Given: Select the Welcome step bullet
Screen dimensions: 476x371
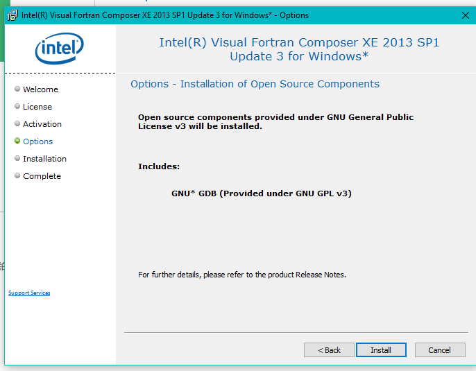Looking at the screenshot, I should (17, 89).
